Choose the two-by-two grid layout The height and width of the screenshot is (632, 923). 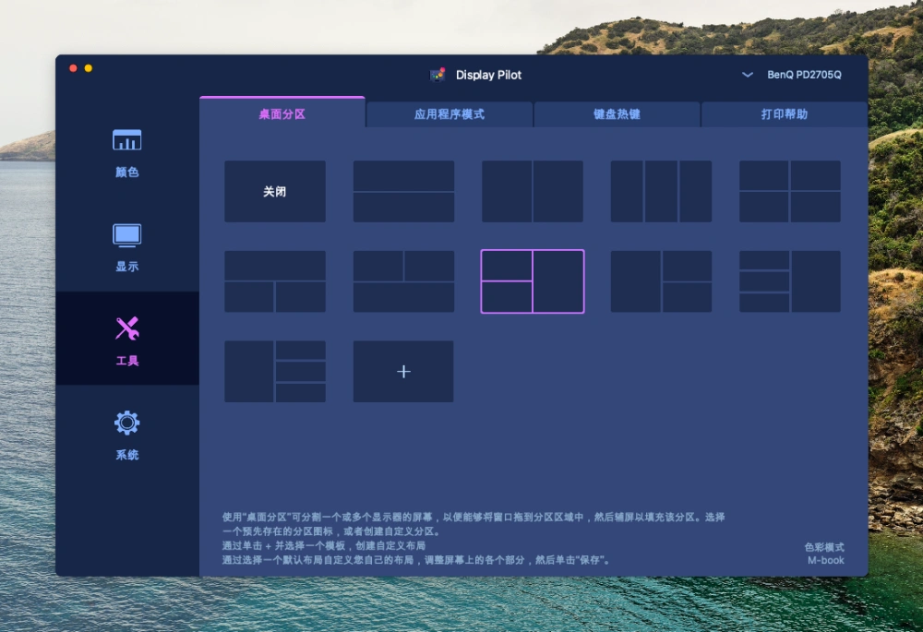click(789, 191)
